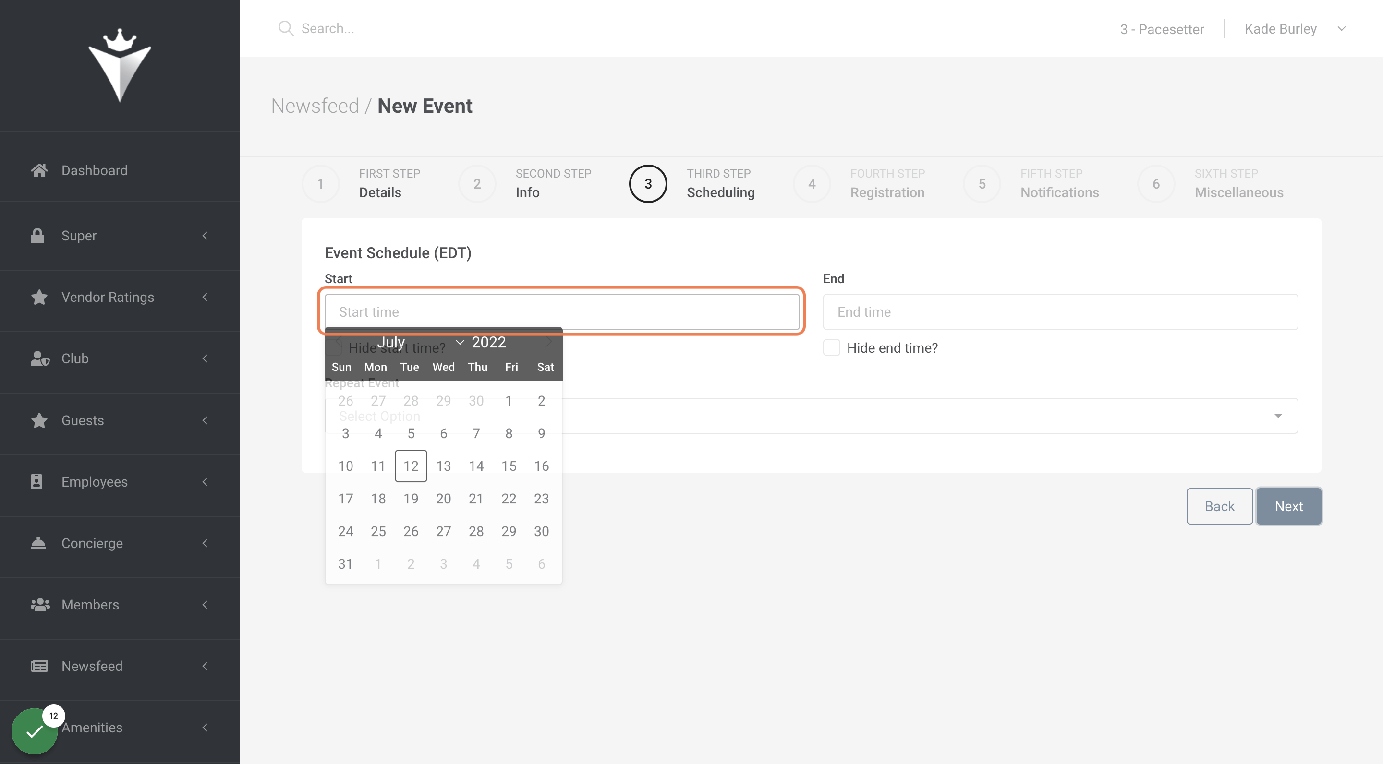This screenshot has height=764, width=1383.
Task: Click the Club user-shield icon
Action: point(40,358)
